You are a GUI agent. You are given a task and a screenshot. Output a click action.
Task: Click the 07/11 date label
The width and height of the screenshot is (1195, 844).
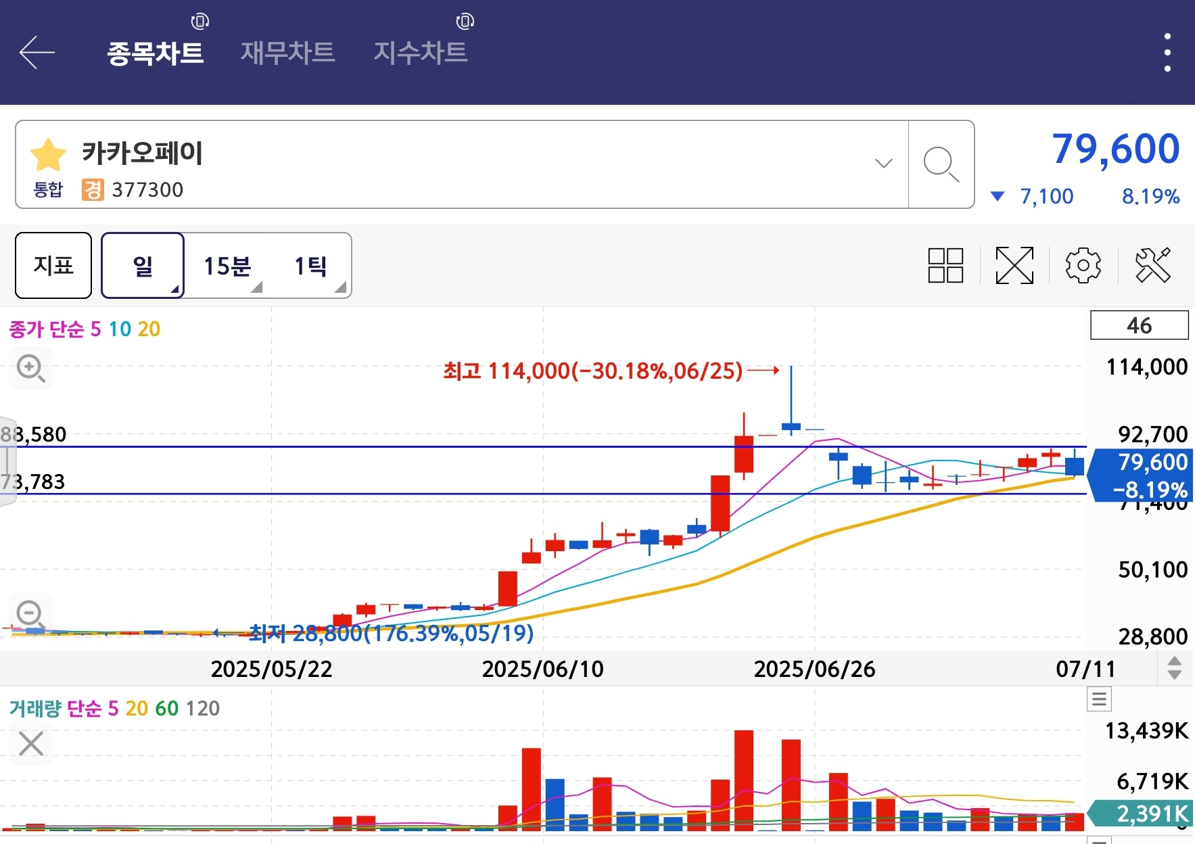pos(1085,669)
